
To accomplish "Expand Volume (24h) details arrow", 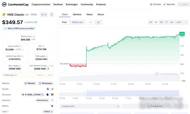I will pyautogui.click(x=23, y=49).
